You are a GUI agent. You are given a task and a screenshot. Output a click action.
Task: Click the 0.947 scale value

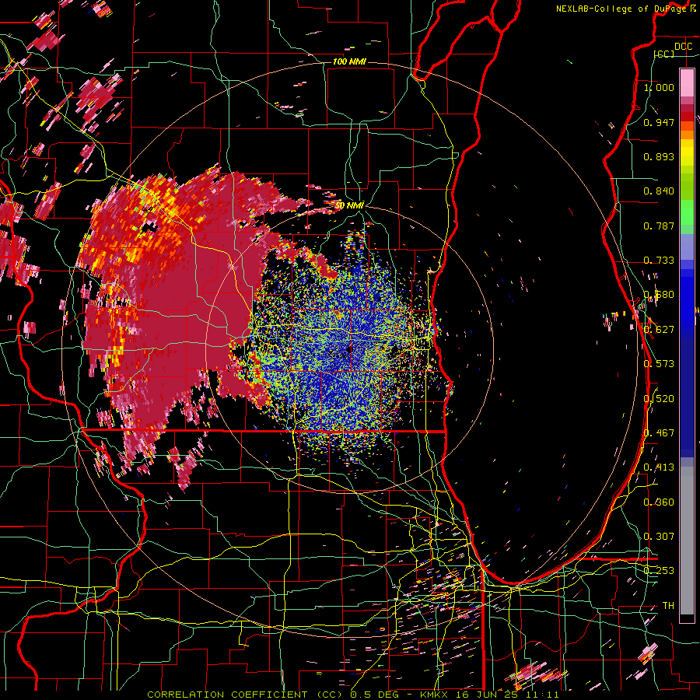[x=659, y=122]
